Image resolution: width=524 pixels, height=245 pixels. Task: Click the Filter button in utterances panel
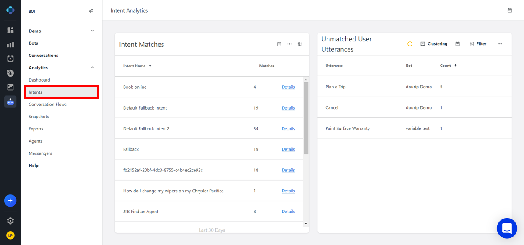[478, 44]
